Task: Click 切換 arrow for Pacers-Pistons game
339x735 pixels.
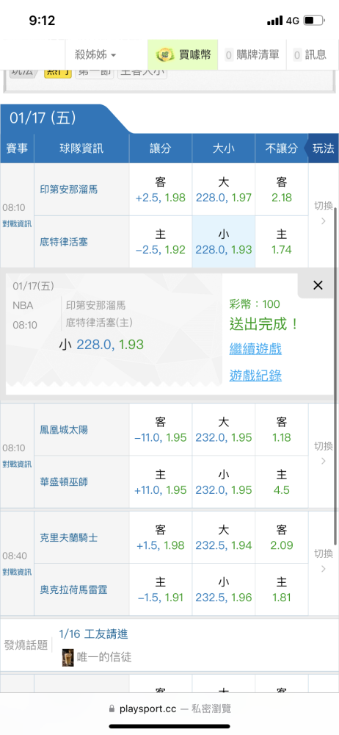Action: point(323,213)
